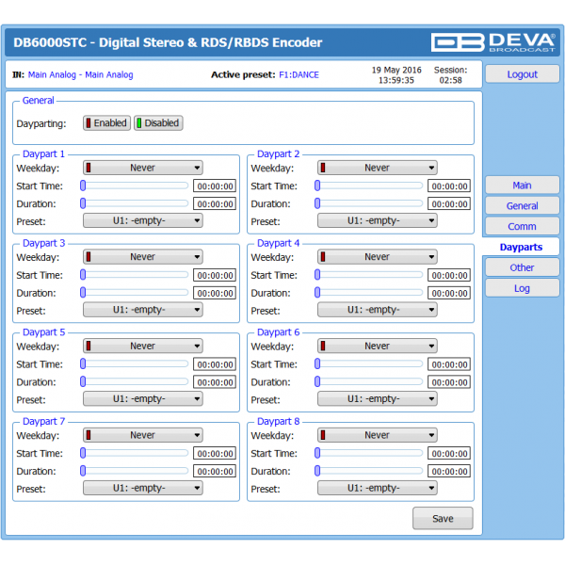Select the Dayparts tab
This screenshot has height=565, width=565.
(521, 247)
